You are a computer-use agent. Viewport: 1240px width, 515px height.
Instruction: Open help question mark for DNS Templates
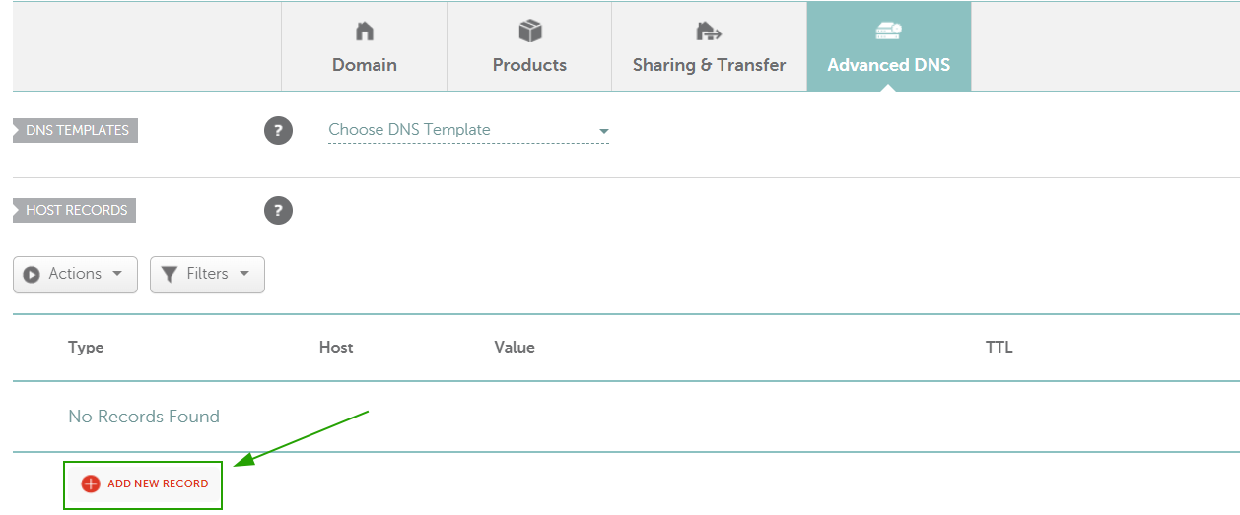click(x=278, y=130)
